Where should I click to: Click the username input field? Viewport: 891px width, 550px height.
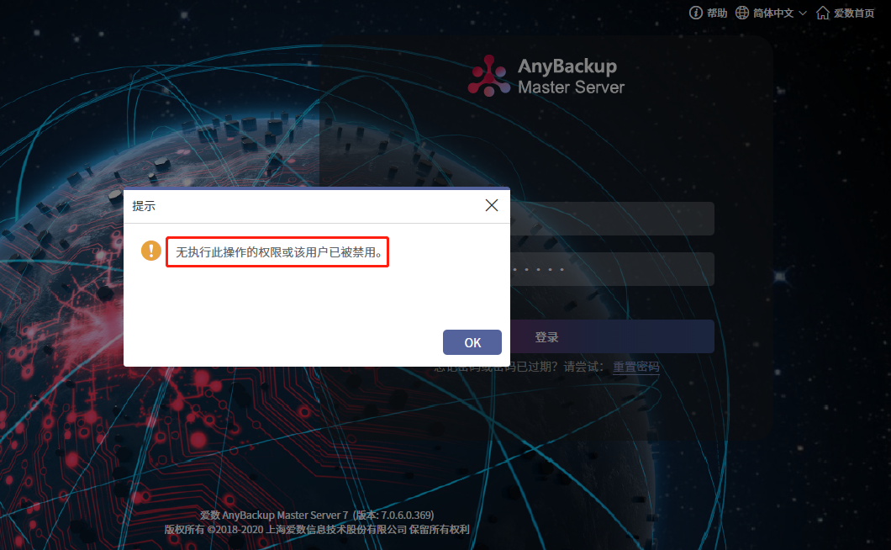612,219
